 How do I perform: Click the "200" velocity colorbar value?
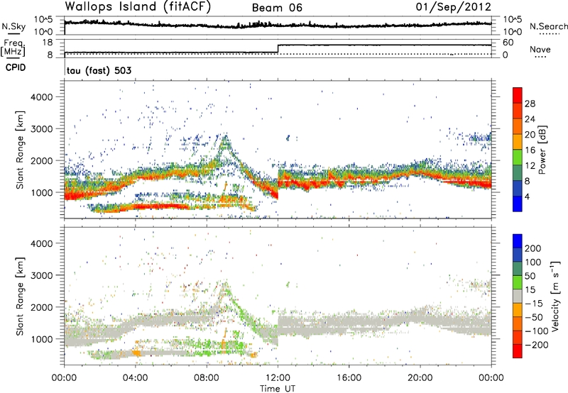coord(533,248)
